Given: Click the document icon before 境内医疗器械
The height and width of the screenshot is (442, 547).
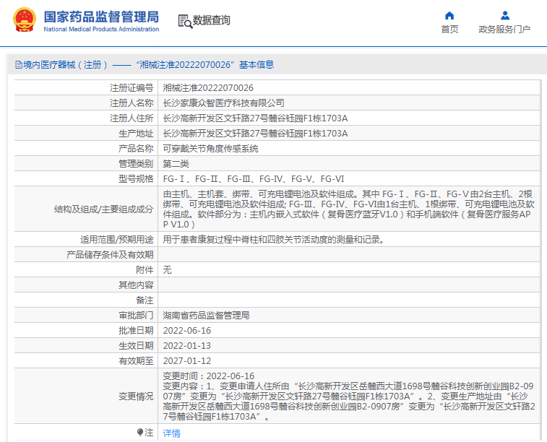Looking at the screenshot, I should pyautogui.click(x=19, y=65).
